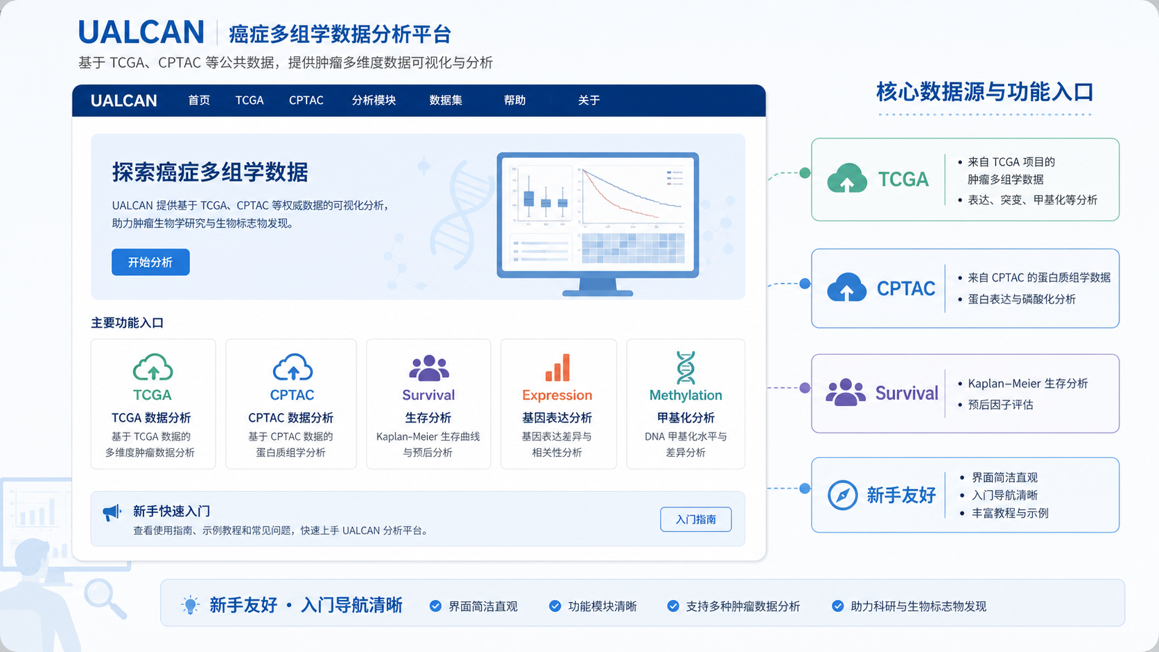Screen dimensions: 1159x652
Task: Open the CPTAC navigation menu item
Action: [x=306, y=100]
